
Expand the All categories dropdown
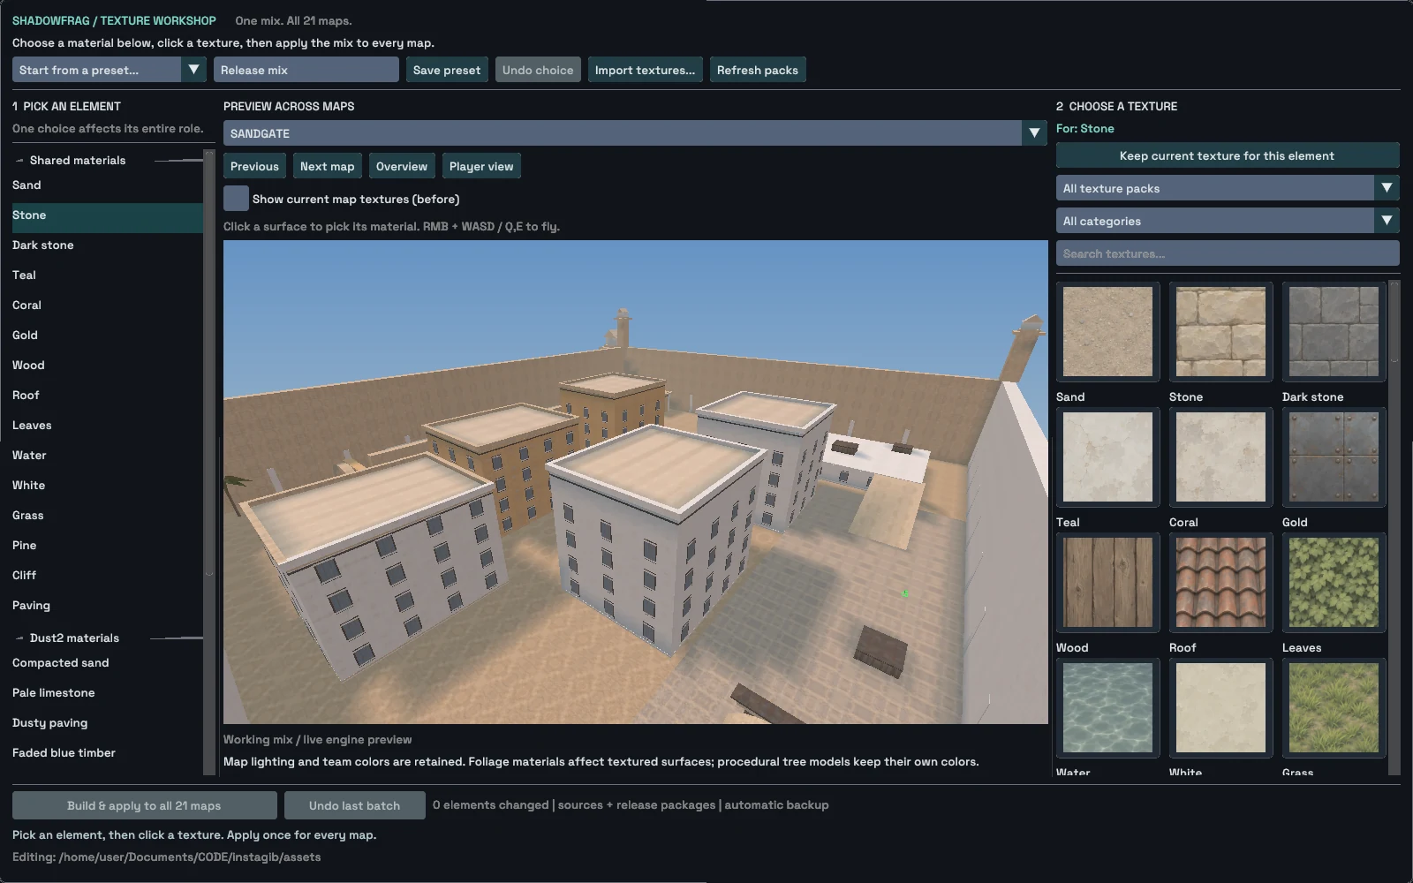click(1228, 221)
